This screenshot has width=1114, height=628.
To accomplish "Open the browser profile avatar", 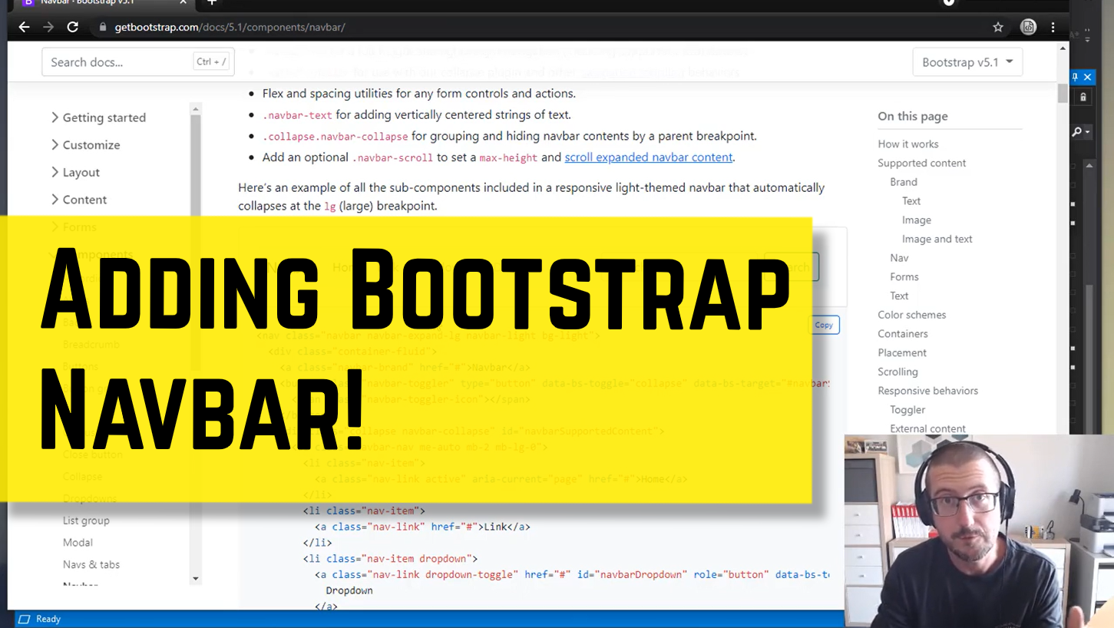I will coord(1028,27).
